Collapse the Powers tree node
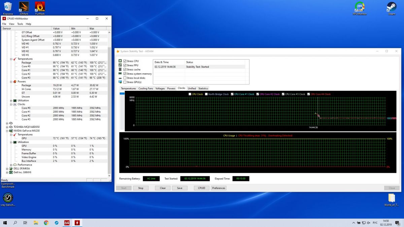The height and width of the screenshot is (227, 404). pyautogui.click(x=11, y=81)
